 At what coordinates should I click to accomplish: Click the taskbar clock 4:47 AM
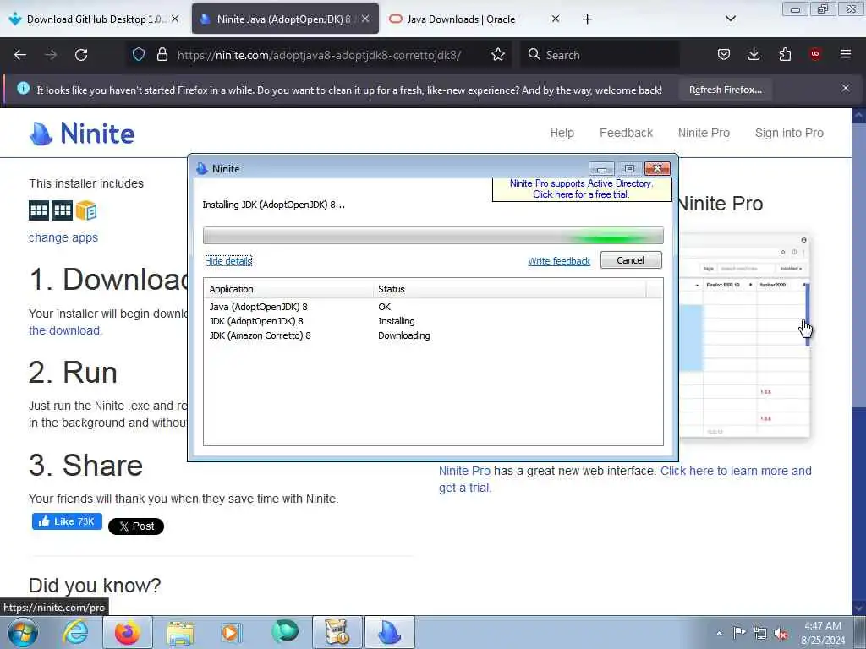[x=823, y=633]
